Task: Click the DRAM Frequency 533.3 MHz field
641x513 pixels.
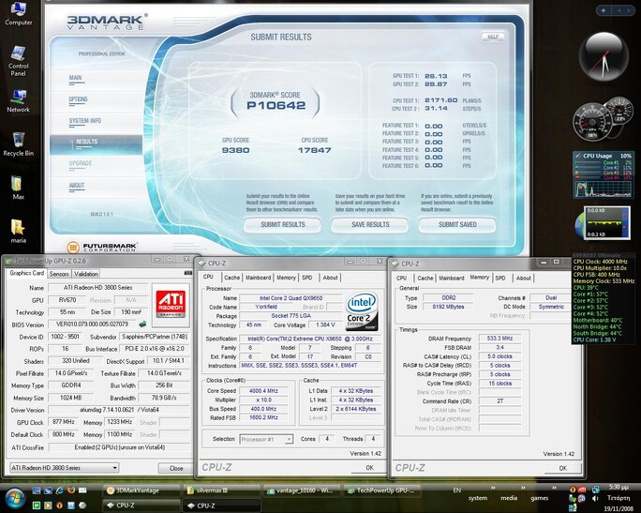Action: point(499,339)
